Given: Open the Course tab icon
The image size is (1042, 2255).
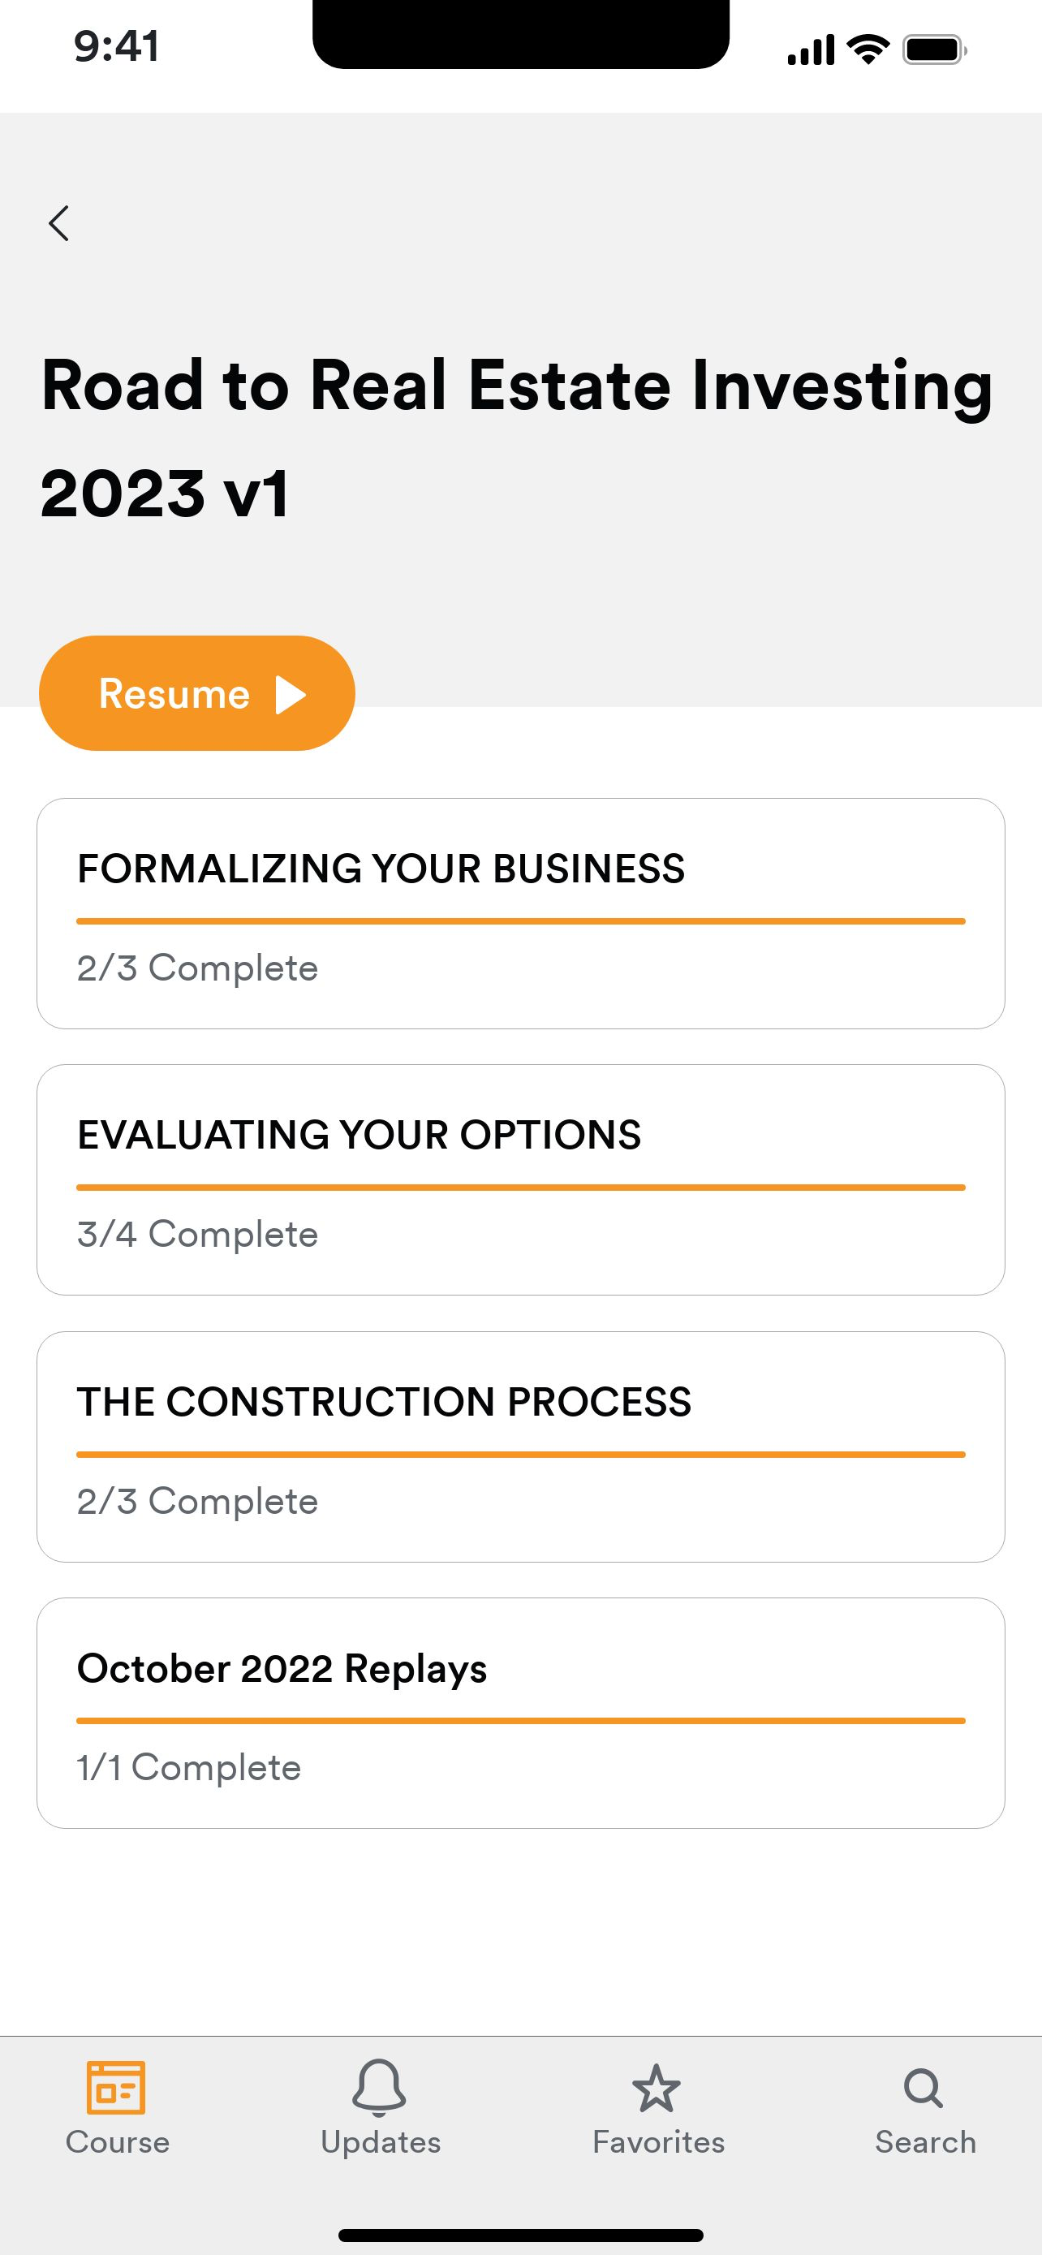Looking at the screenshot, I should (x=116, y=2087).
